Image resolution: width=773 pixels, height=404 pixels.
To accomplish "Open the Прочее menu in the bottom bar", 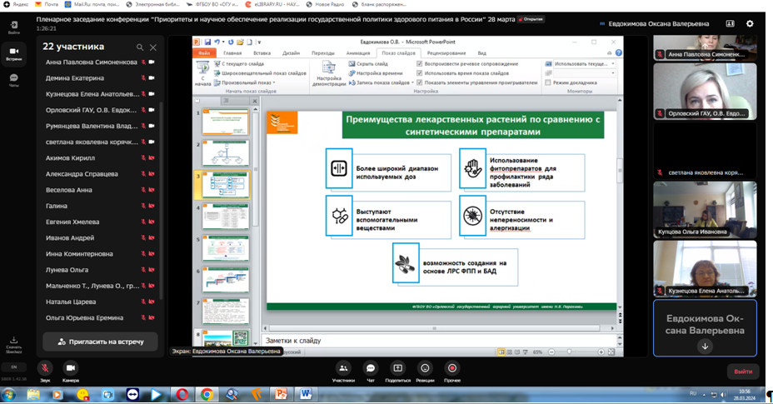I will click(452, 368).
